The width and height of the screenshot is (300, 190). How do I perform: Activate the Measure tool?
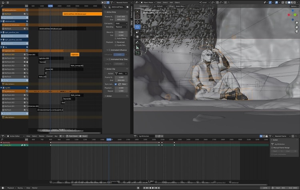(x=138, y=47)
